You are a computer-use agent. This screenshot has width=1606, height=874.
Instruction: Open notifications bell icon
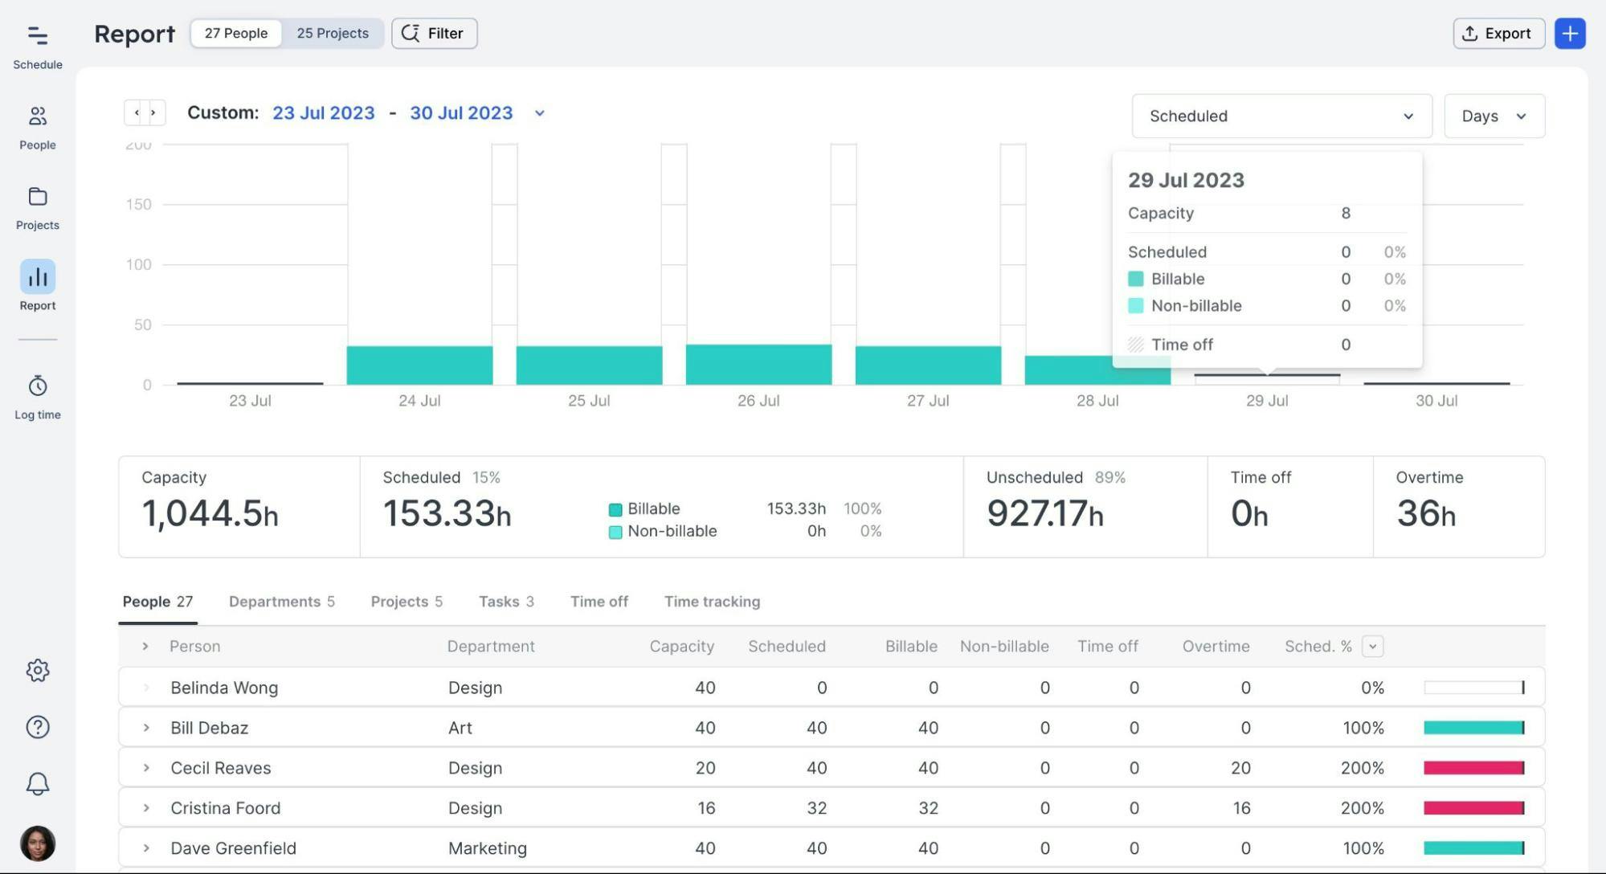37,784
